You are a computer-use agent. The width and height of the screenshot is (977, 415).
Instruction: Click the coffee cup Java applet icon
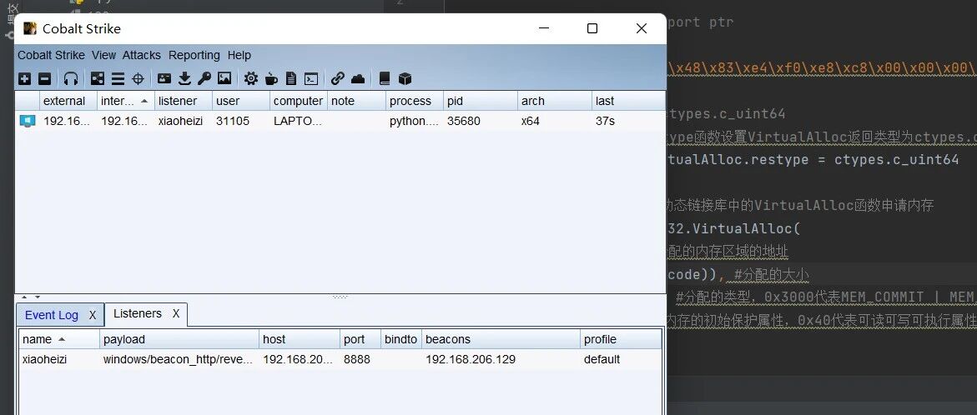tap(271, 78)
